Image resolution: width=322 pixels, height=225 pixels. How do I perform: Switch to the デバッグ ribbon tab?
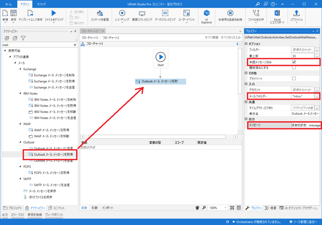(41, 4)
